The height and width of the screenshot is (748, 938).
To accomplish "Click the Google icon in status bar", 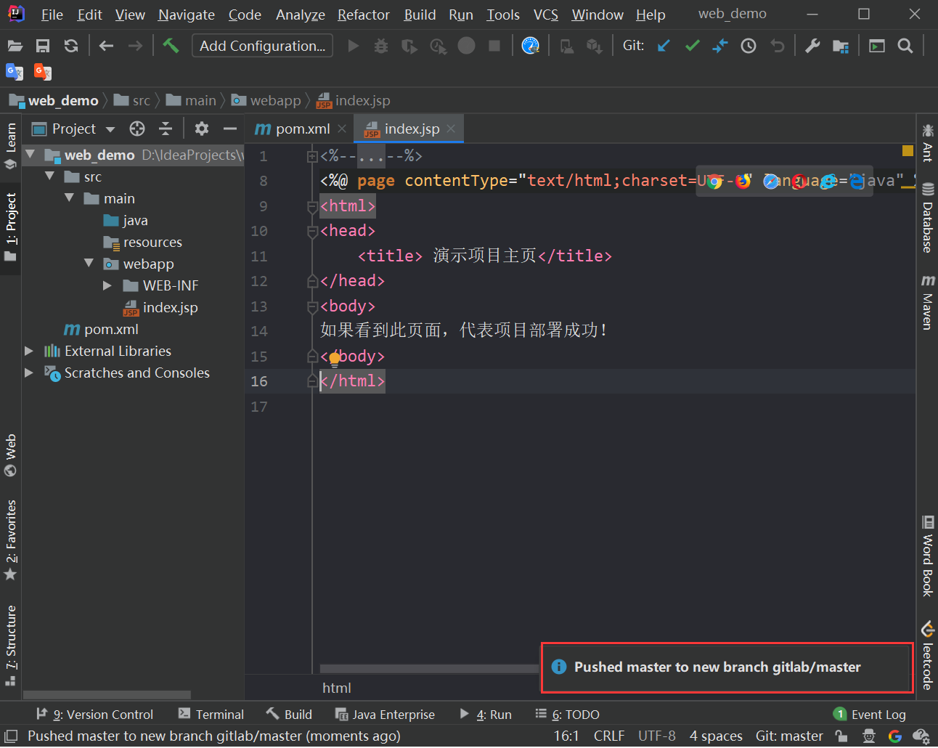I will (x=895, y=736).
